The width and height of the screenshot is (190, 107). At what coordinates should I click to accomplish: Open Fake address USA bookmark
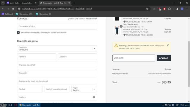(24, 14)
